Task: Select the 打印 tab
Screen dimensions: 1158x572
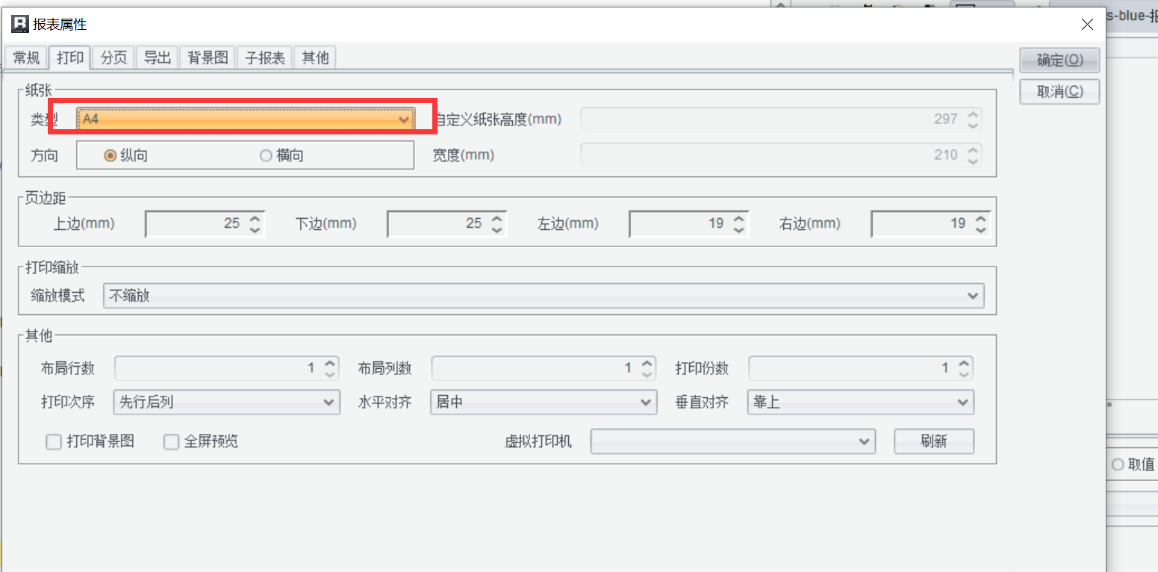Action: (x=70, y=57)
